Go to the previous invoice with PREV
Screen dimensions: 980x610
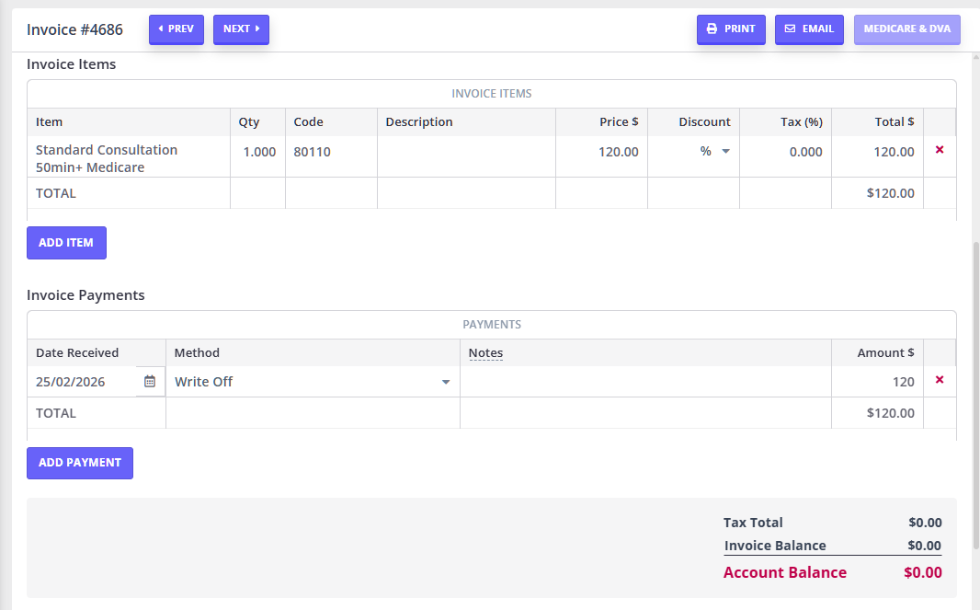coord(177,29)
